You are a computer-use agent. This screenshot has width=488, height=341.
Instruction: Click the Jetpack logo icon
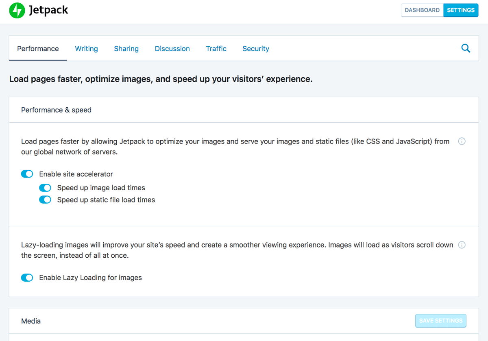tap(17, 10)
